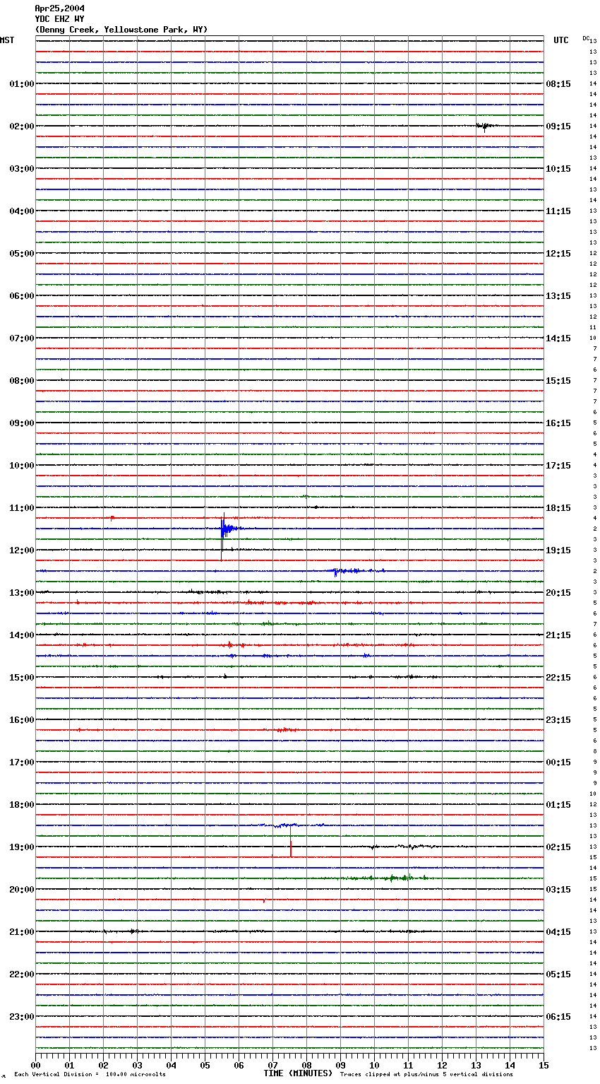Viewport: 600px width, 1084px height.
Task: Select the 02:00 MST time label
Action: click(22, 126)
